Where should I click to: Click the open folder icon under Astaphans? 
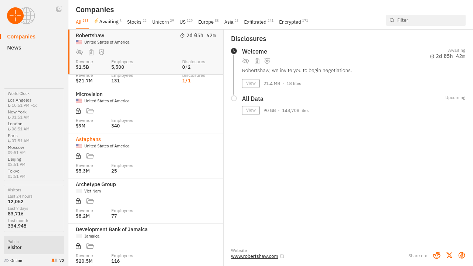pyautogui.click(x=90, y=156)
